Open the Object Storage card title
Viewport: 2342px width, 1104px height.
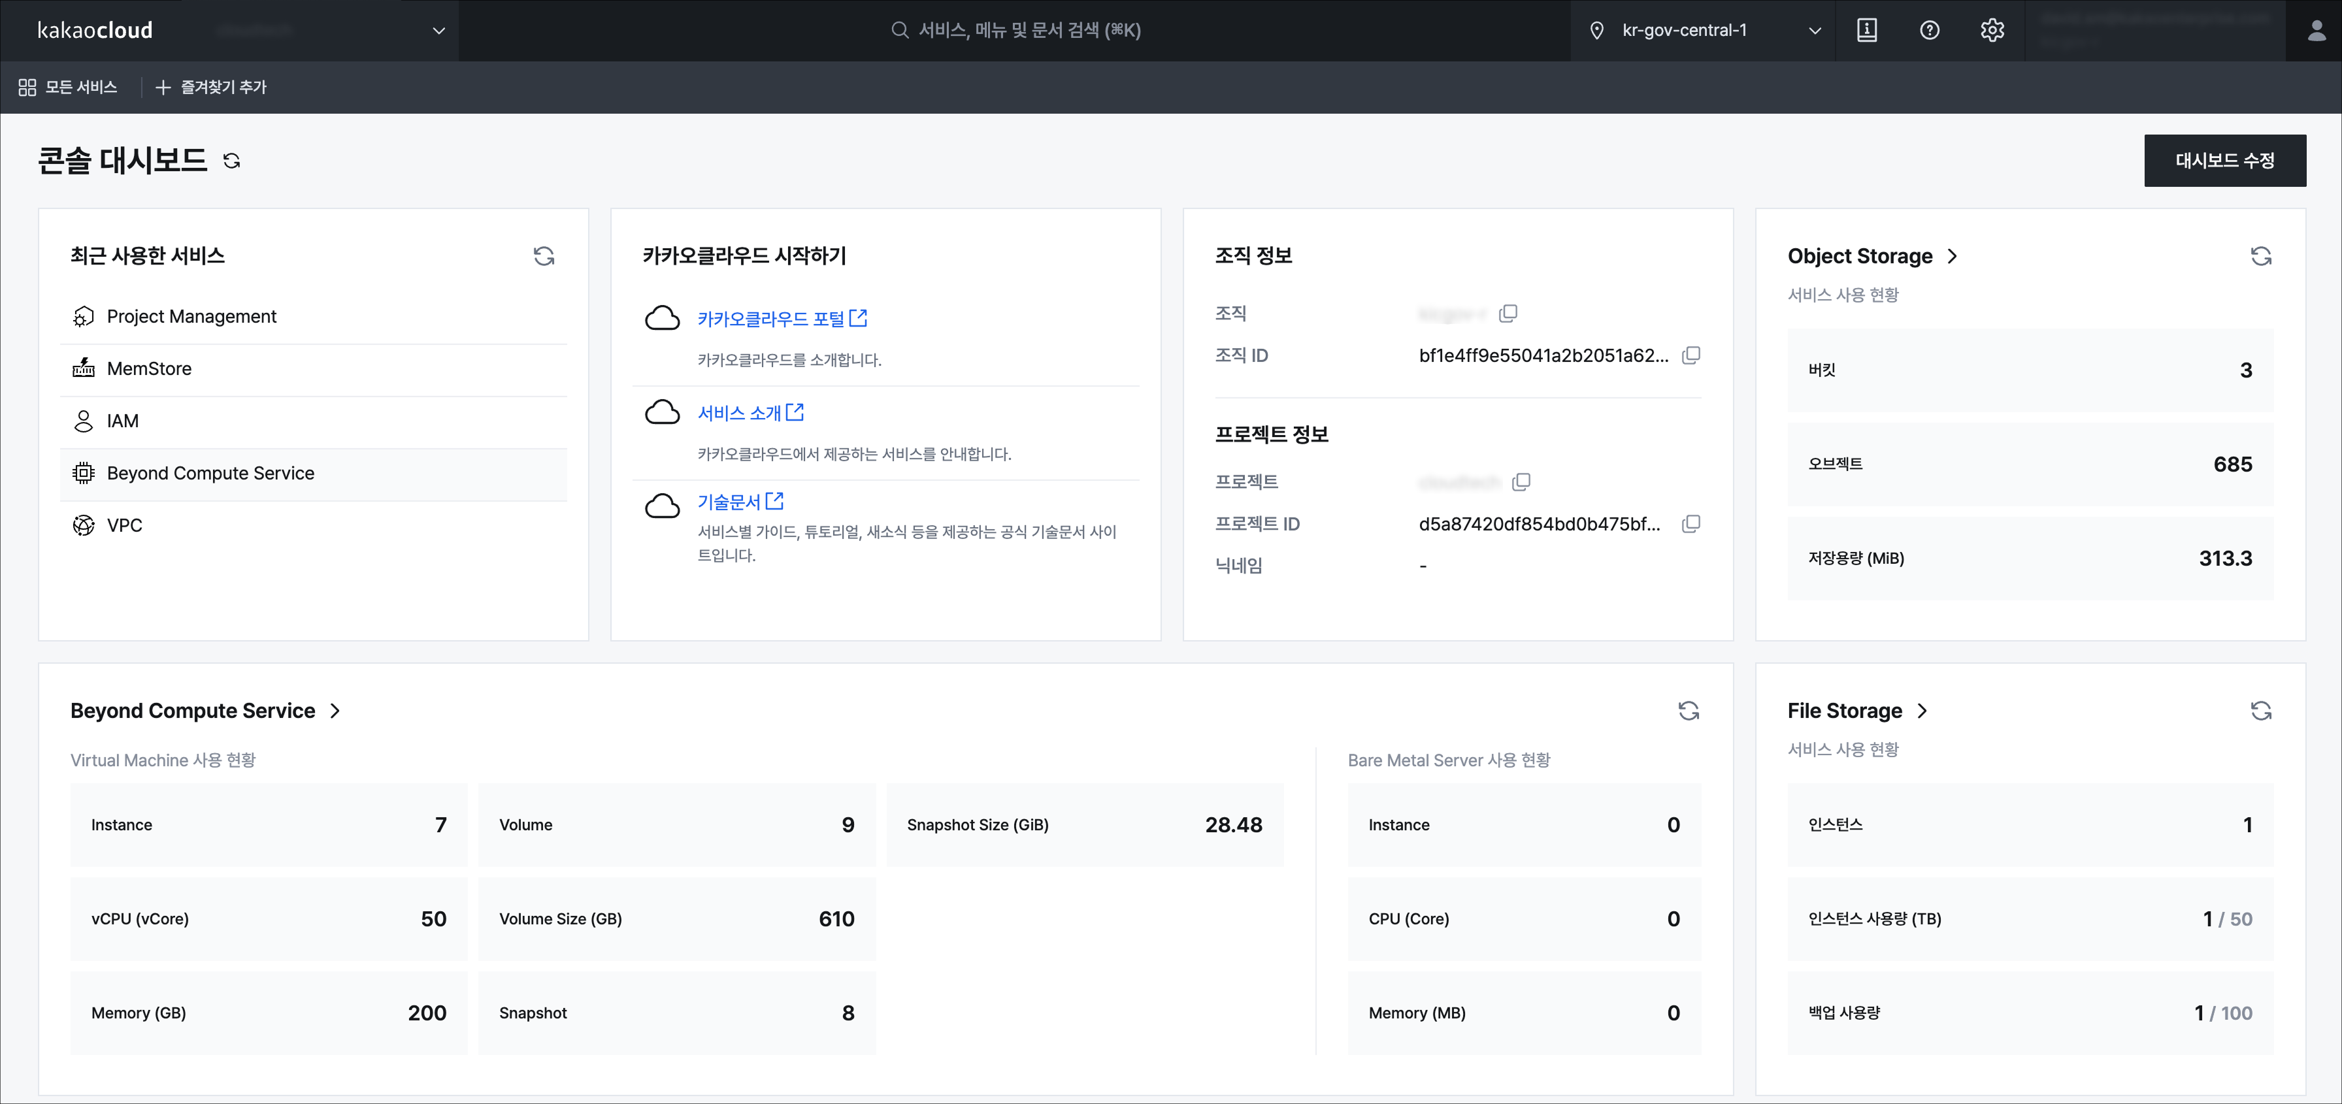(x=1860, y=256)
